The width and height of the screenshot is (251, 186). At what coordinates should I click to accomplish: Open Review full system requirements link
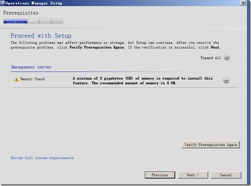tap(42, 158)
